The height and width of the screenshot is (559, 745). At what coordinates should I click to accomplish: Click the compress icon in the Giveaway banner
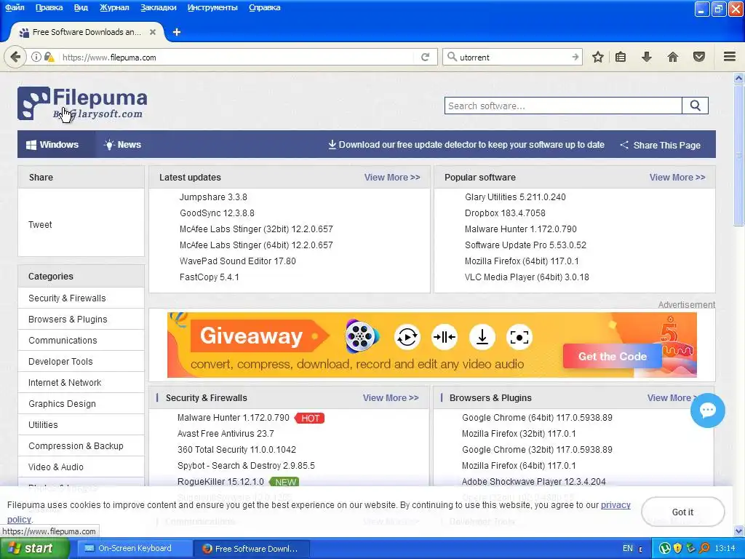pyautogui.click(x=445, y=337)
